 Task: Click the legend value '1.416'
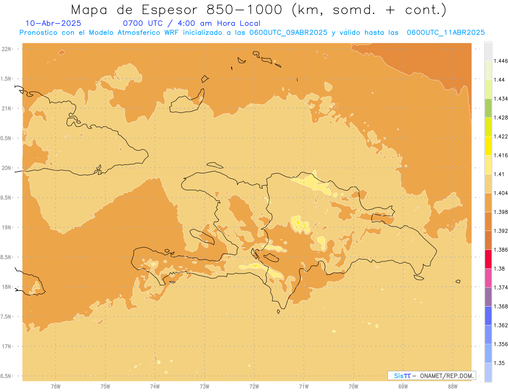coord(501,155)
